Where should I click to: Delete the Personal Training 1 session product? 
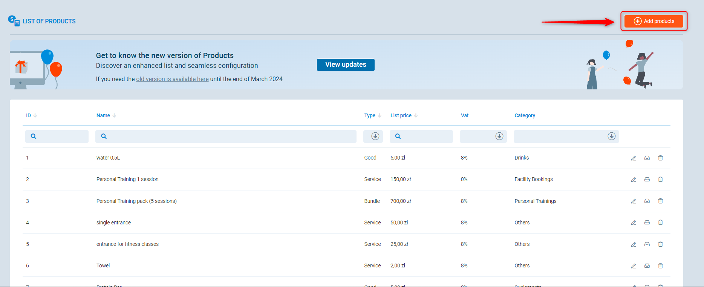click(660, 180)
